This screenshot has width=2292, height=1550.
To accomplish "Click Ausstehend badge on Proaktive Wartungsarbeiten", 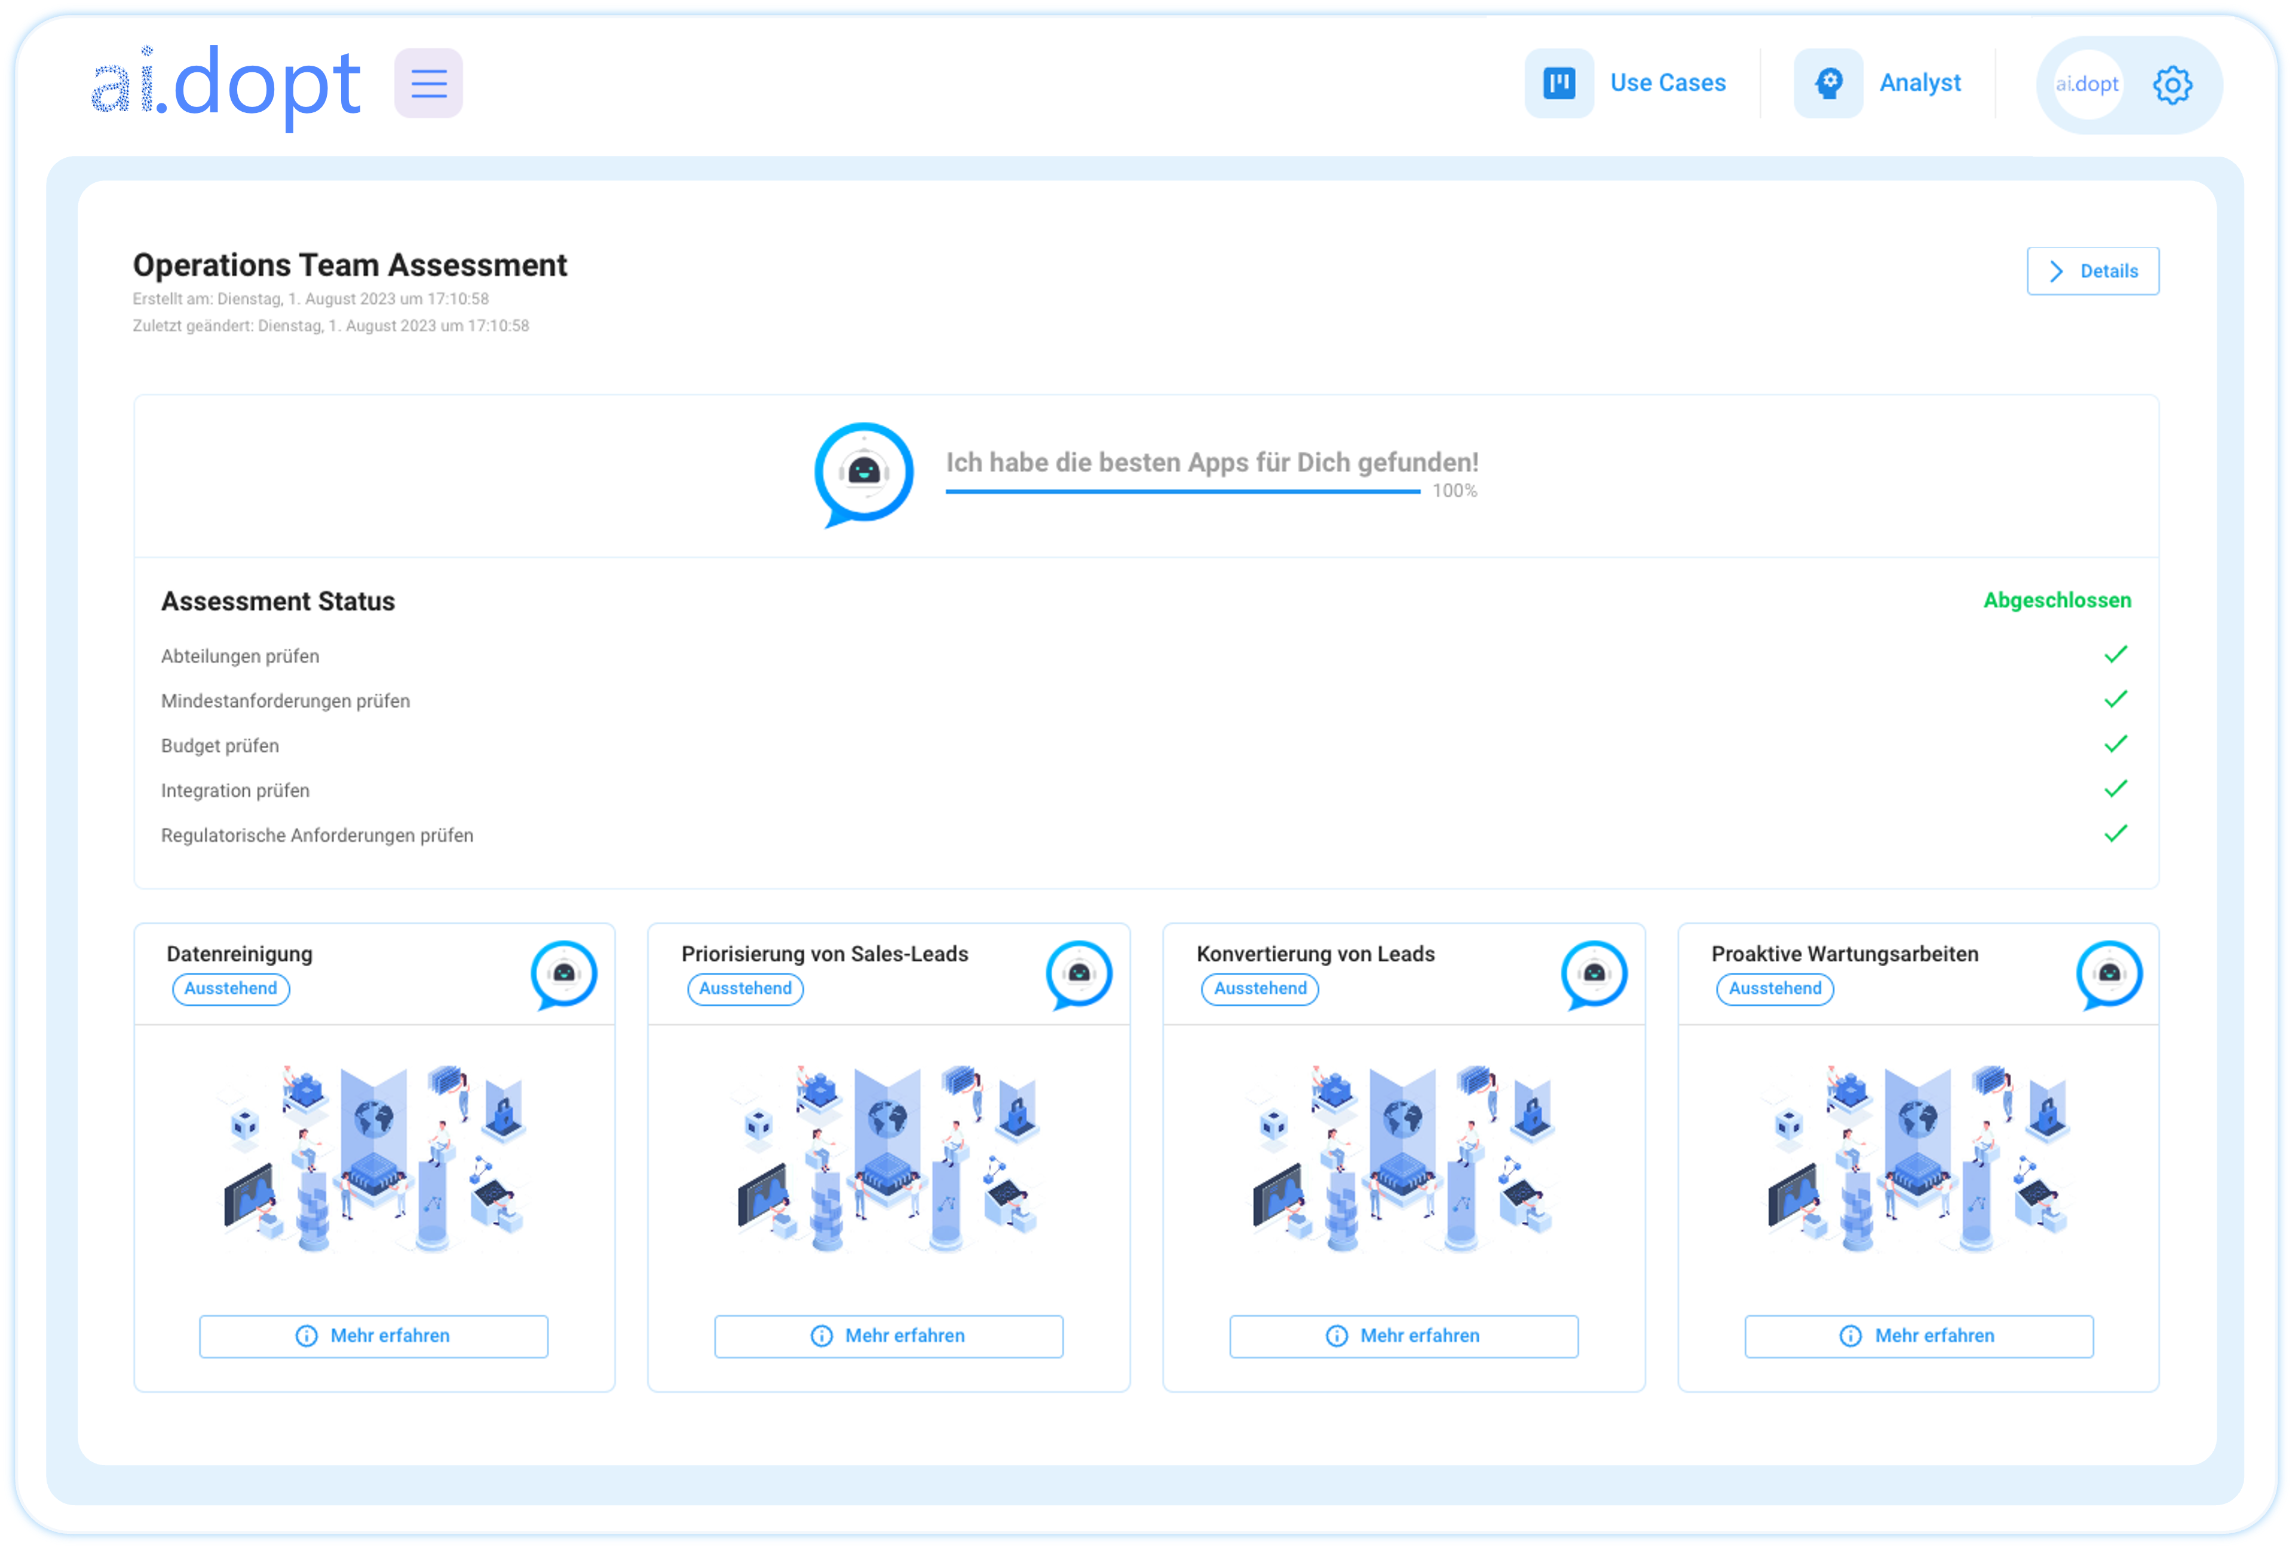I will [1774, 989].
